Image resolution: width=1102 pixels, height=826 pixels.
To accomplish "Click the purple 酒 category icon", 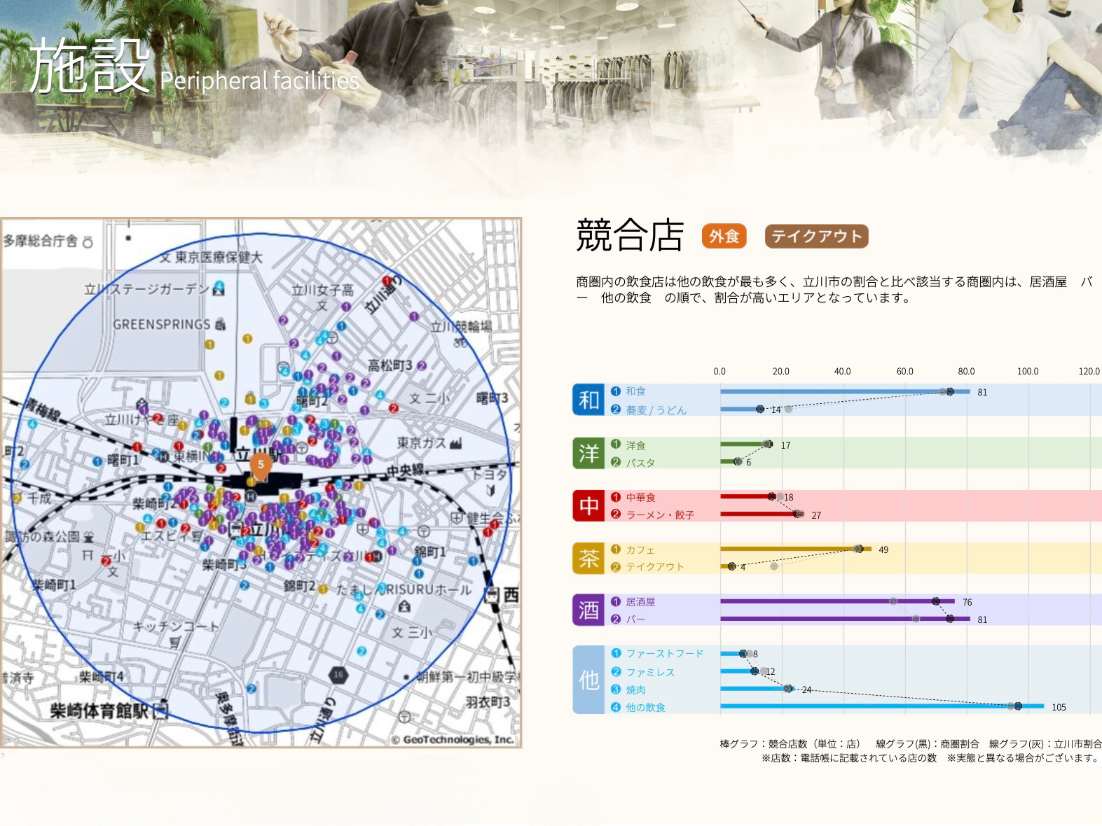I will coord(588,610).
